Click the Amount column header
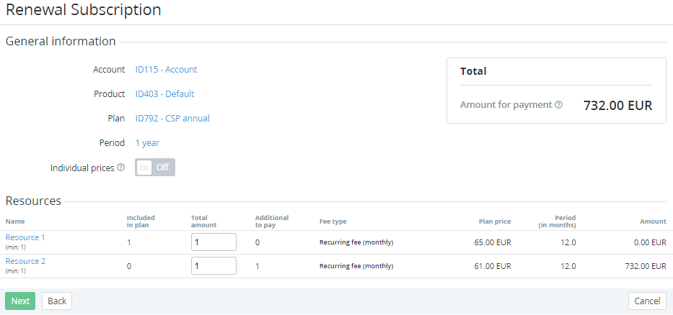Screen dimensions: 673x315 653,222
